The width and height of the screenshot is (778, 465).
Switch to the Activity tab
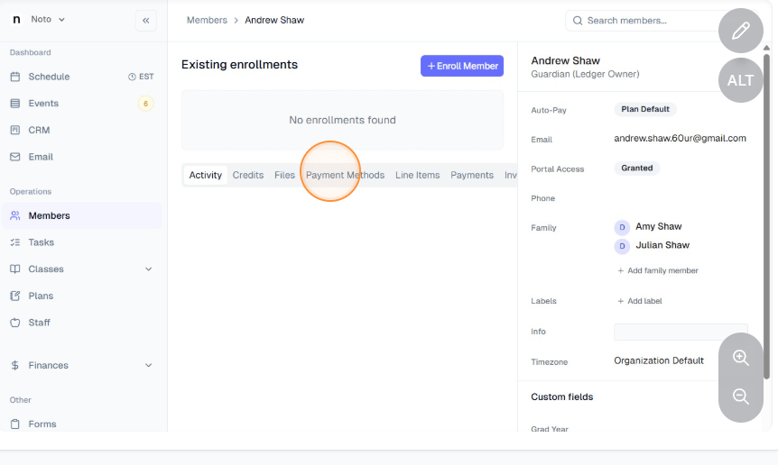tap(206, 176)
